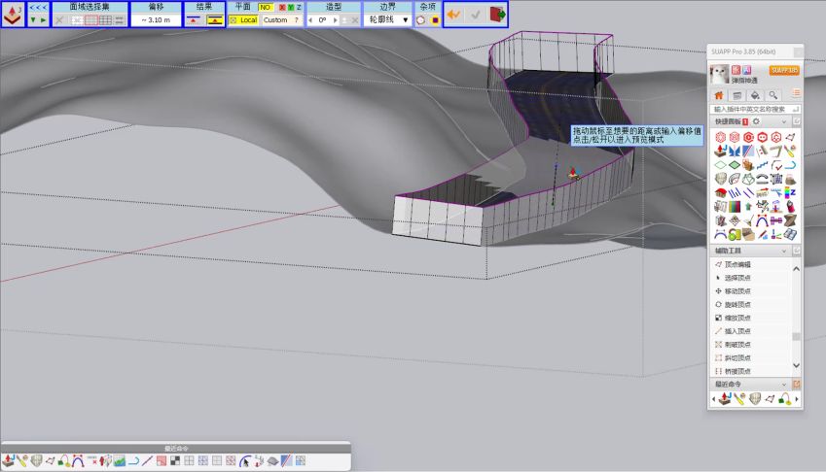The image size is (826, 472).
Task: Click the shell icon in bottom toolbar
Action: pyautogui.click(x=36, y=461)
